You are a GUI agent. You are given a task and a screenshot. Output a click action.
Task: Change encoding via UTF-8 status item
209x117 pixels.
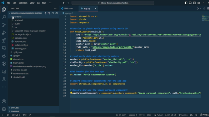pos(142,115)
